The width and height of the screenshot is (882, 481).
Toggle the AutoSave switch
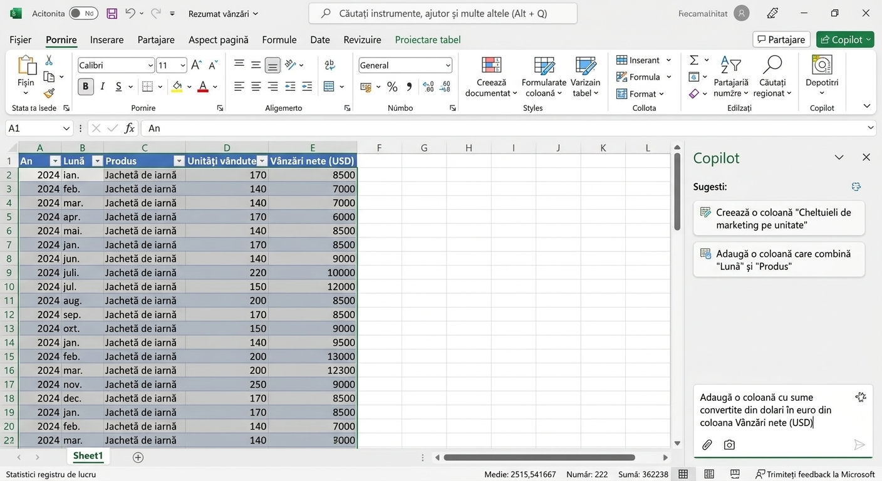click(x=83, y=13)
